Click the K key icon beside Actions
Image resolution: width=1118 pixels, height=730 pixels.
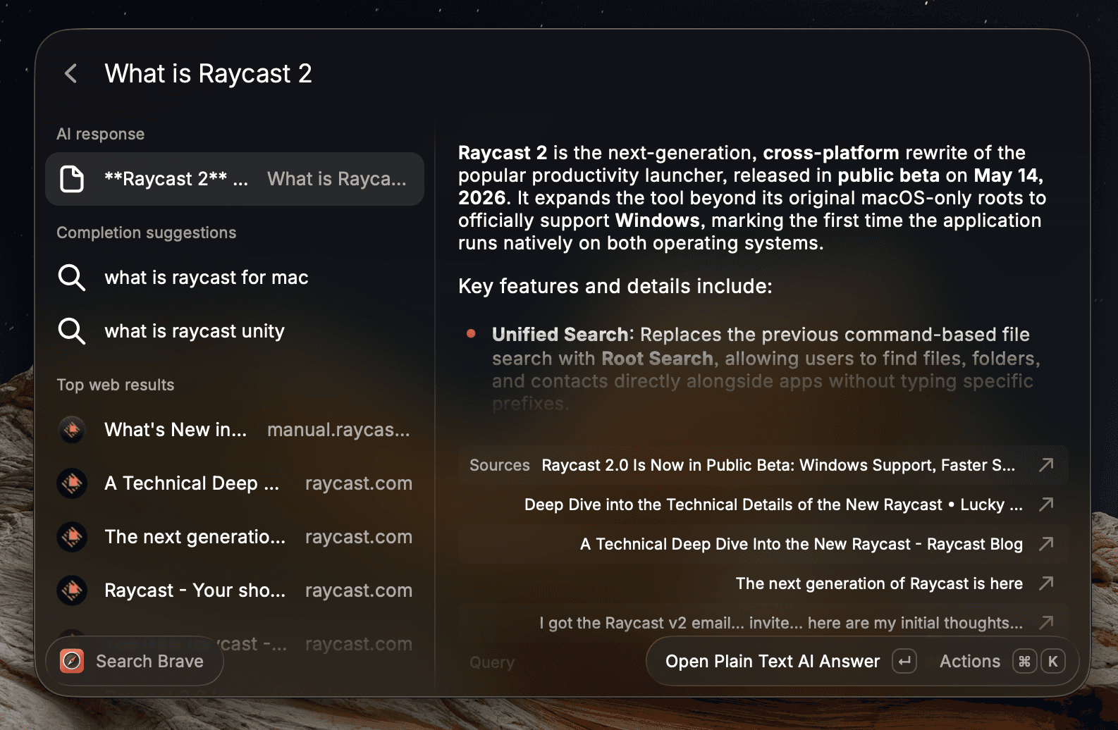[x=1053, y=661]
